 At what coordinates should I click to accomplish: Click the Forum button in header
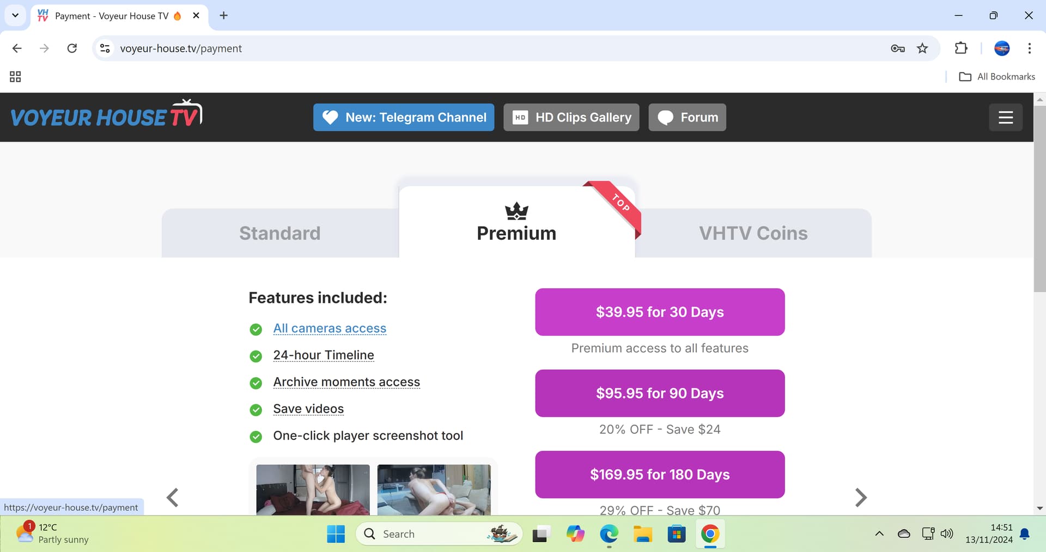pyautogui.click(x=687, y=117)
